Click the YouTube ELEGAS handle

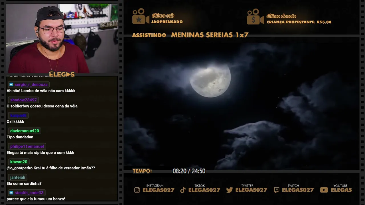point(341,190)
